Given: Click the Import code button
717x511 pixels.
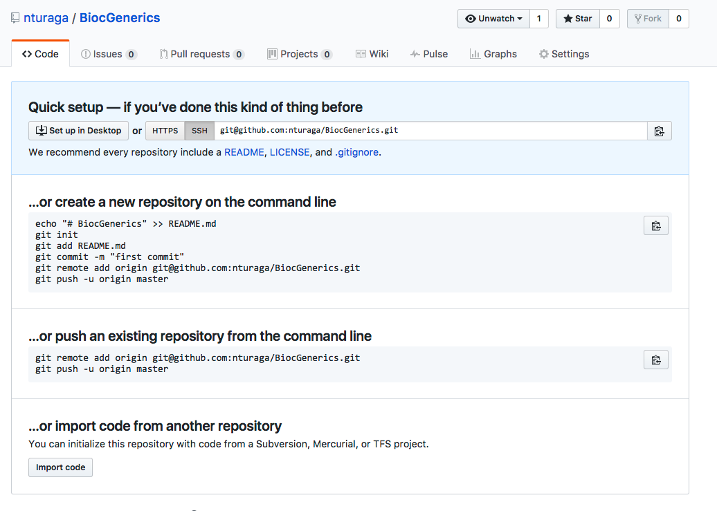Looking at the screenshot, I should pos(60,467).
